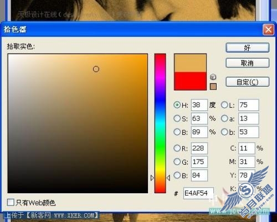Enable the 只有Web颜色 checkbox
The height and width of the screenshot is (222, 277).
point(11,202)
